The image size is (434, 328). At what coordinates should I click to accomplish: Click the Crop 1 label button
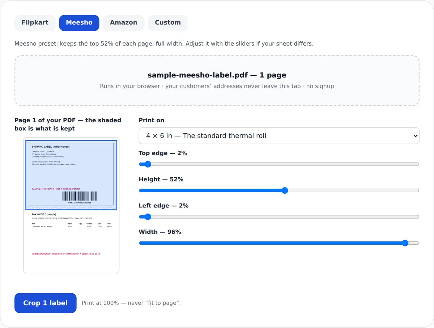[x=46, y=303]
